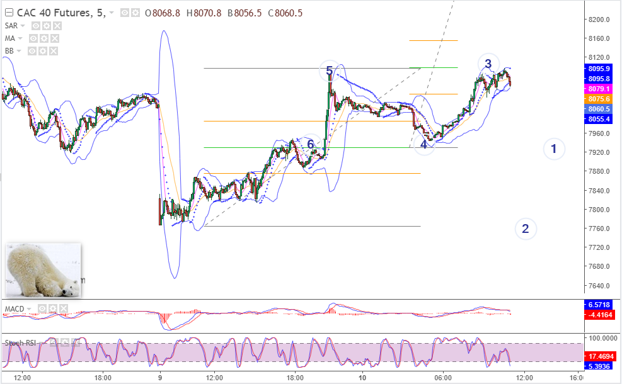Click the MACD -4.4164 value label

click(599, 315)
